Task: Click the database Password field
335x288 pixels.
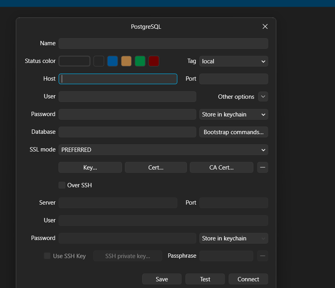Action: click(x=127, y=114)
